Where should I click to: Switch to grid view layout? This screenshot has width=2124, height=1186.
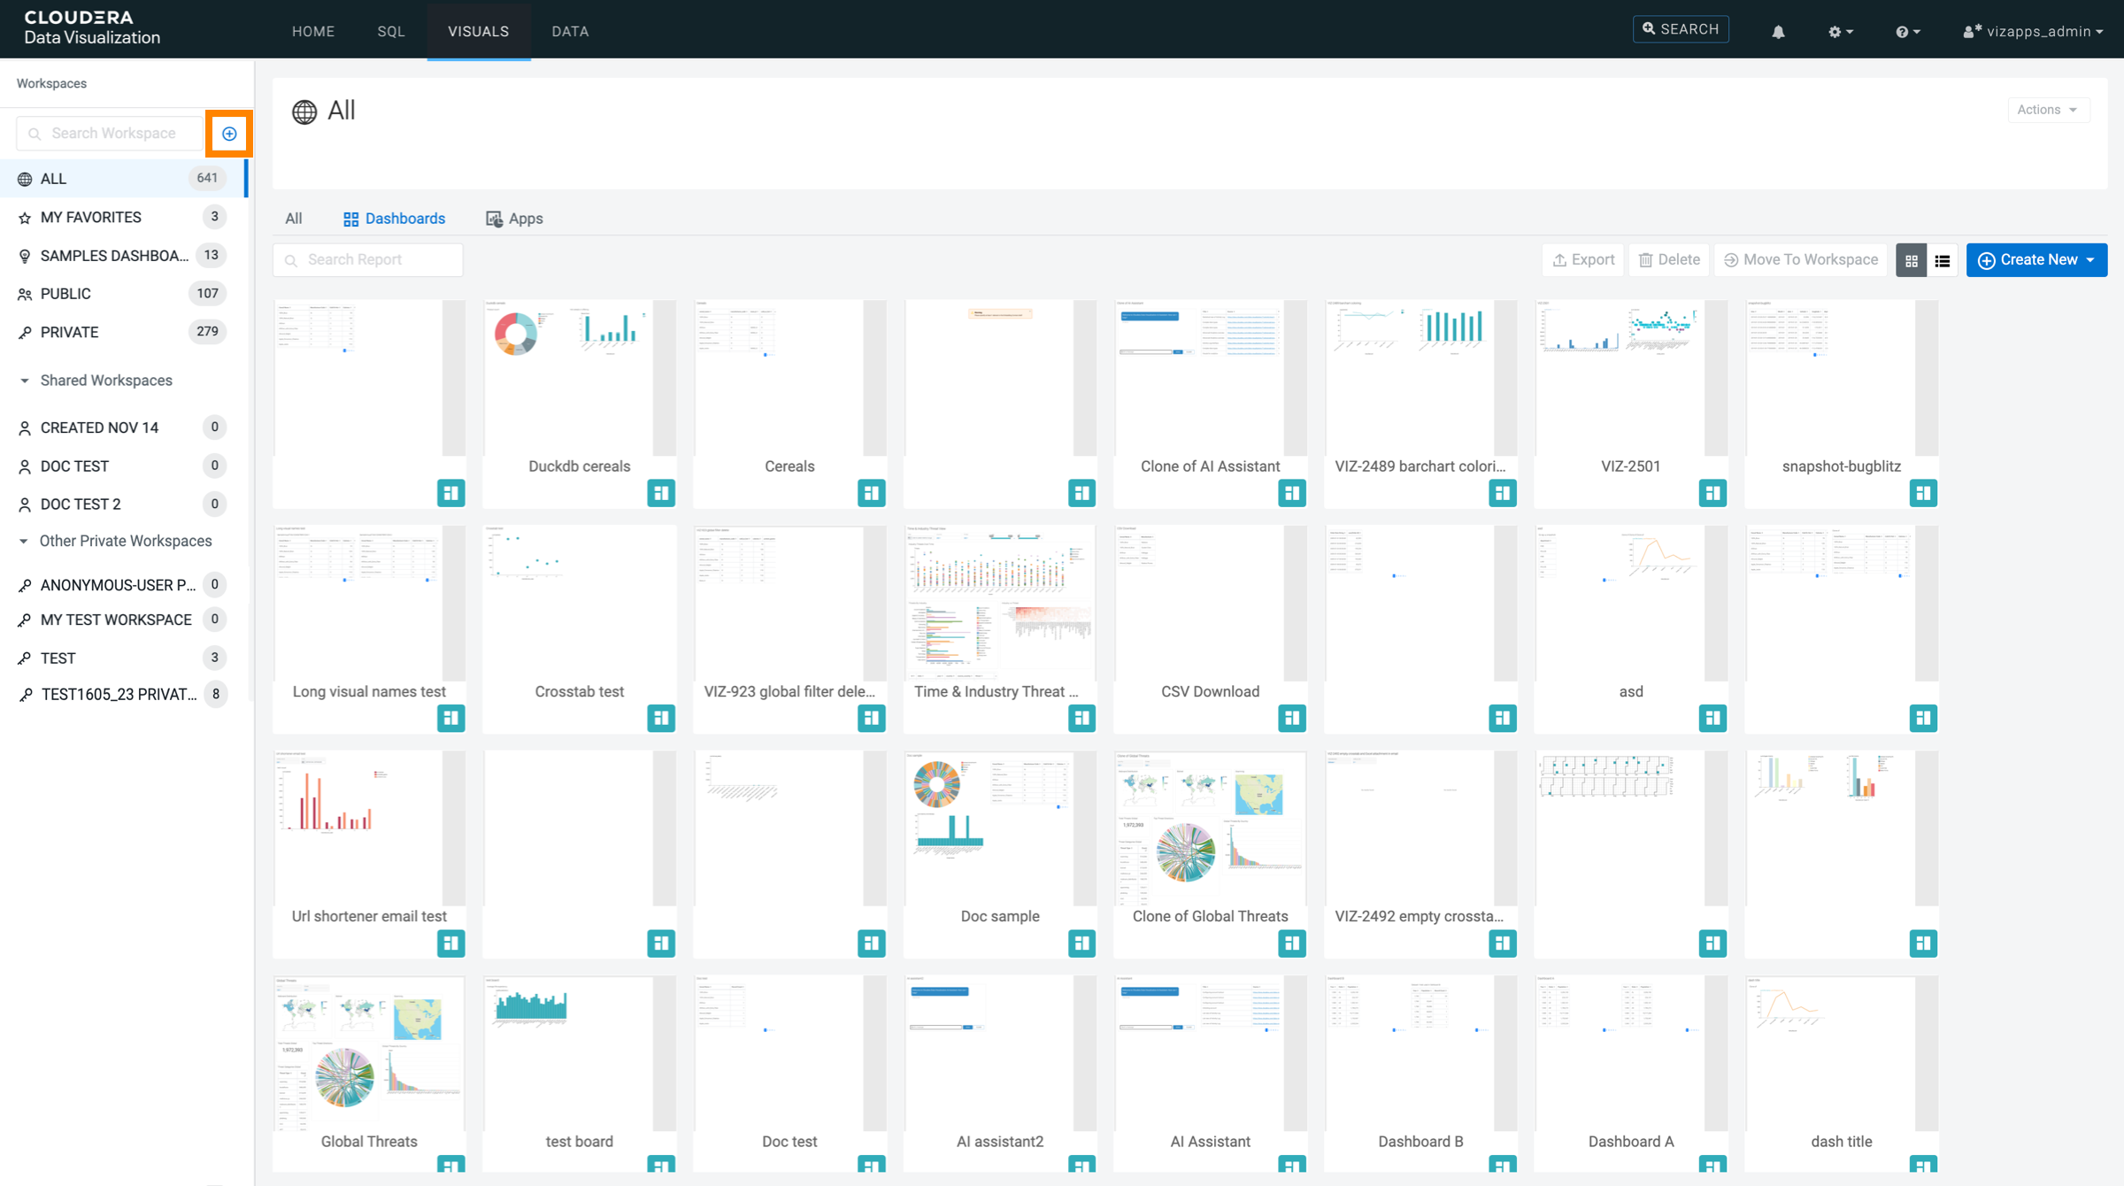point(1911,260)
